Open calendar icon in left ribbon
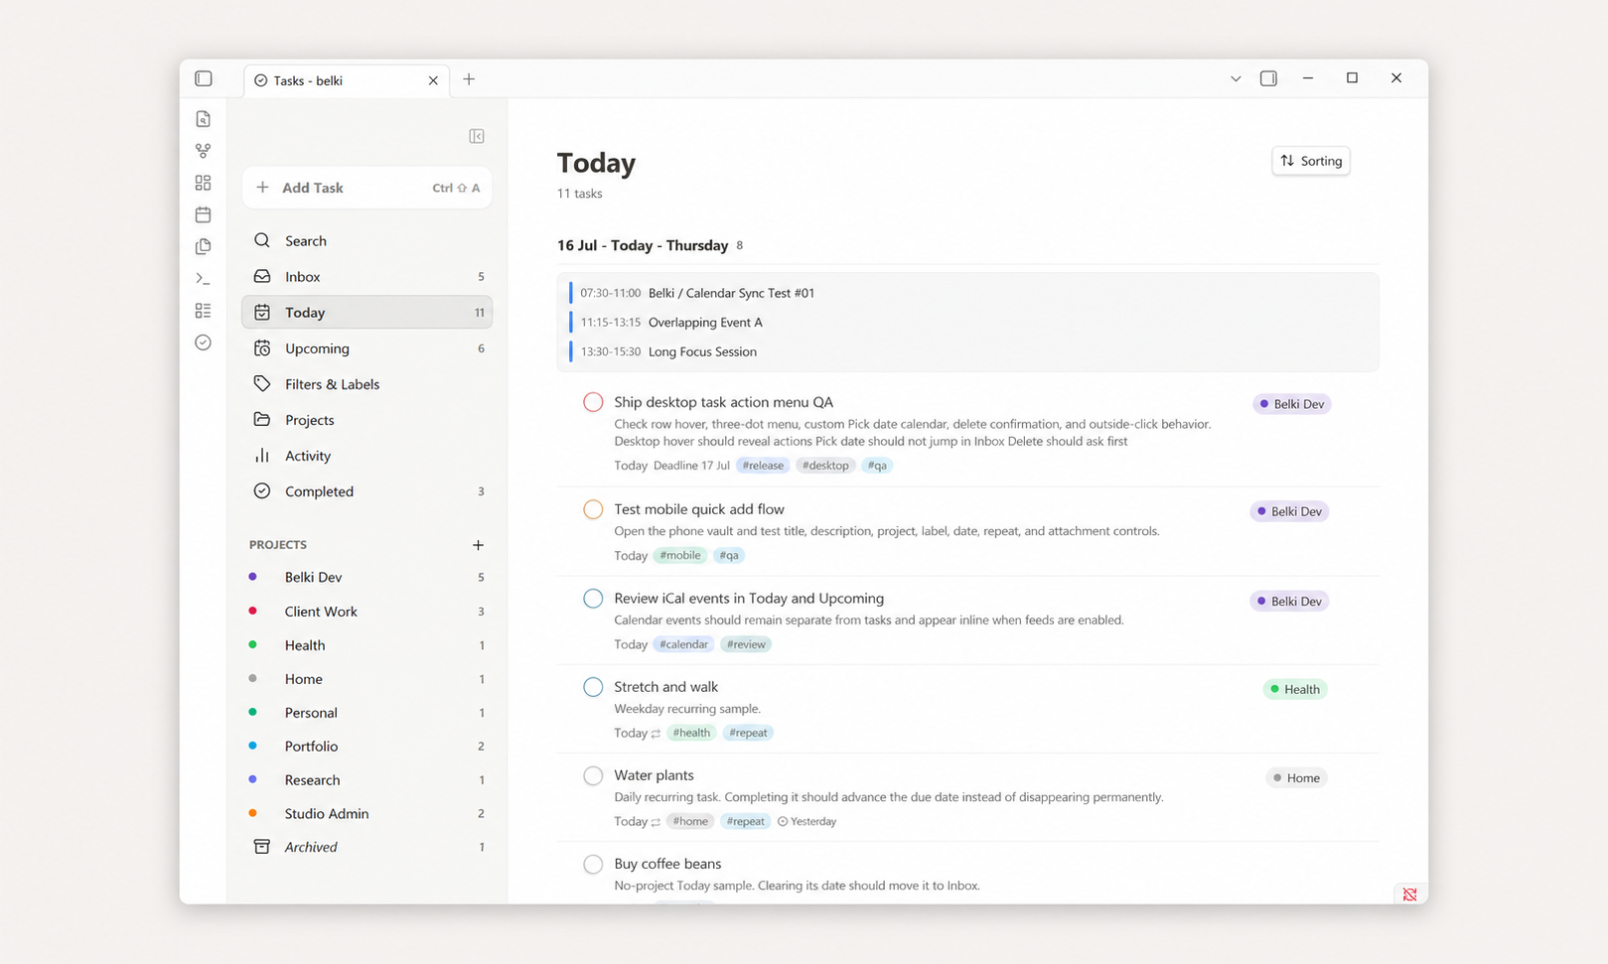 (203, 214)
